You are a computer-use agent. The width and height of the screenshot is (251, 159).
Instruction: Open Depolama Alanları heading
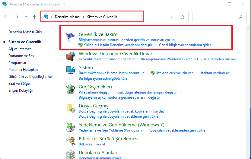click(98, 153)
